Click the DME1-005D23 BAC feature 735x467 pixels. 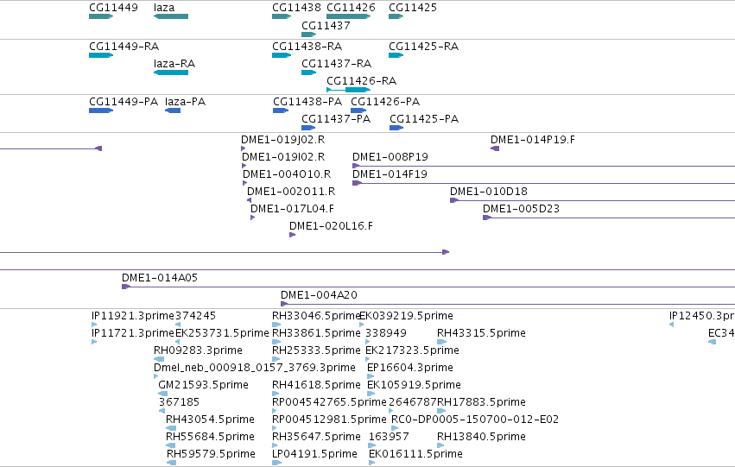click(x=609, y=218)
